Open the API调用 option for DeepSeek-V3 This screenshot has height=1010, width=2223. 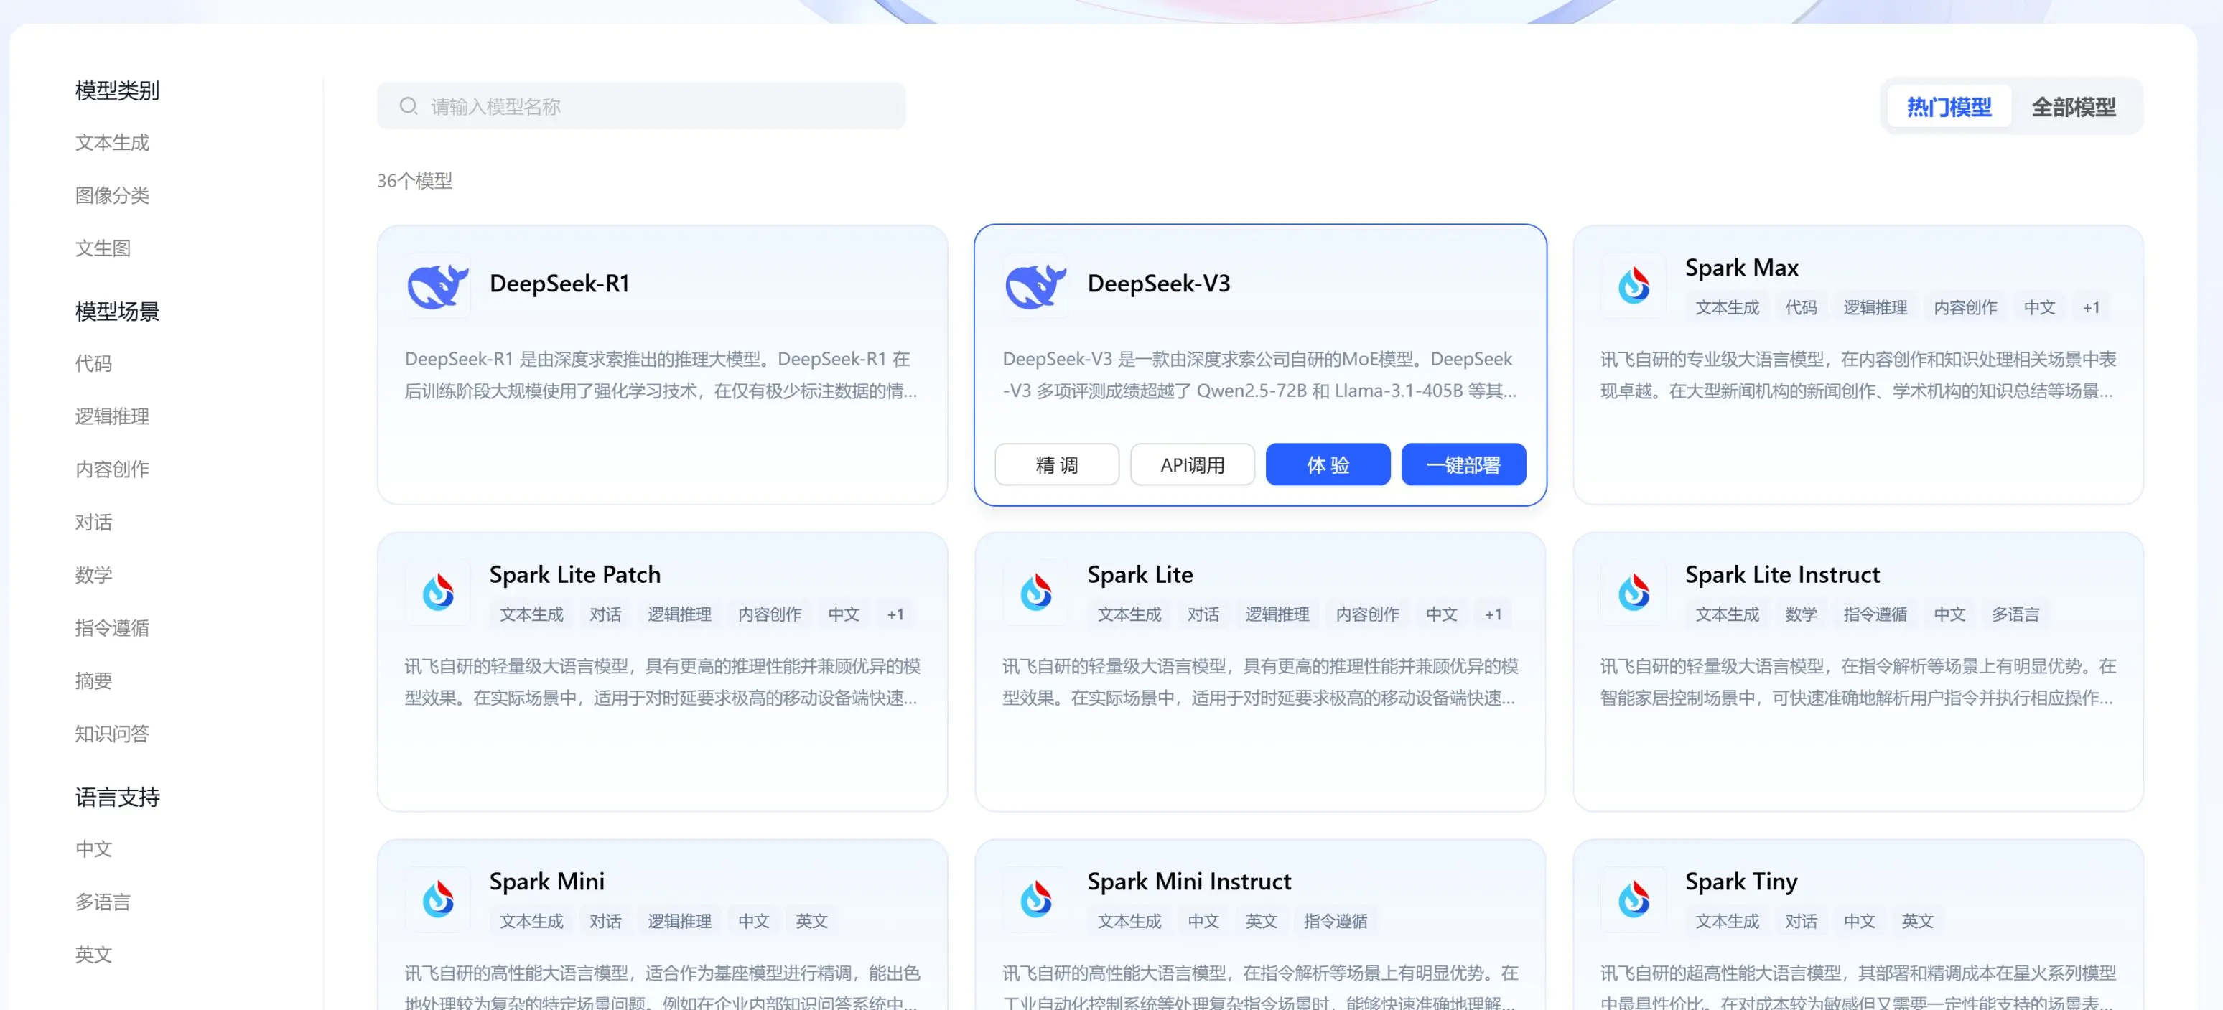tap(1192, 464)
